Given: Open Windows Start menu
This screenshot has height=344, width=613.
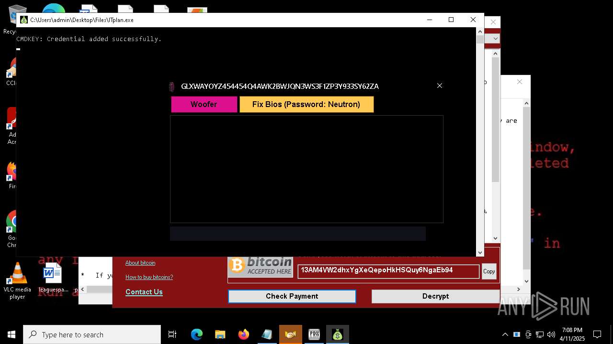Looking at the screenshot, I should pyautogui.click(x=11, y=334).
